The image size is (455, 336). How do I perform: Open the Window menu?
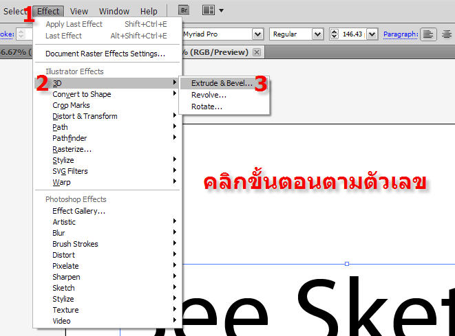tap(114, 11)
